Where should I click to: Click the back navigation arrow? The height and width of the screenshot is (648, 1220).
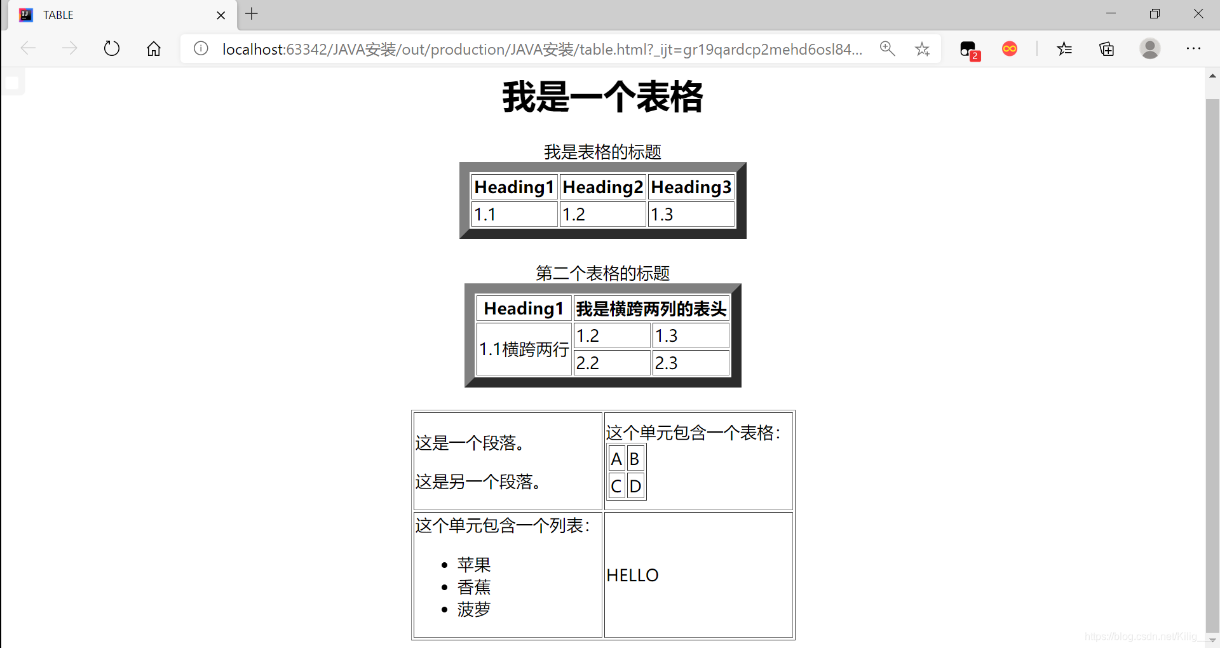click(28, 48)
